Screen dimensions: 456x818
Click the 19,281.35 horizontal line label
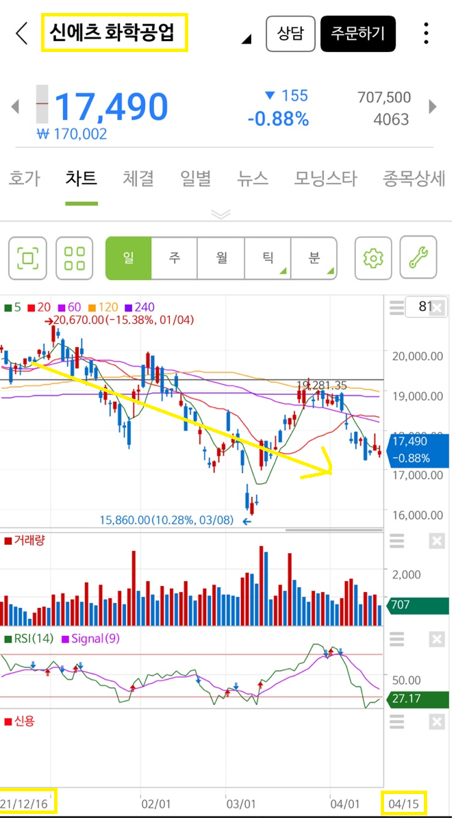[x=322, y=385]
